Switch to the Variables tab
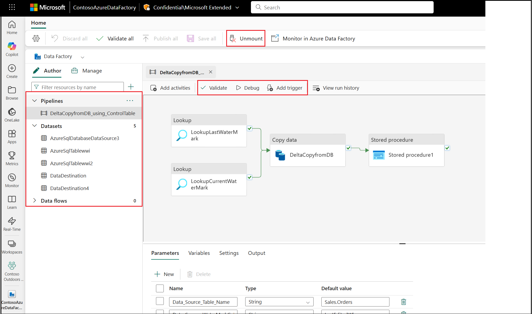Image resolution: width=532 pixels, height=314 pixels. [x=199, y=253]
